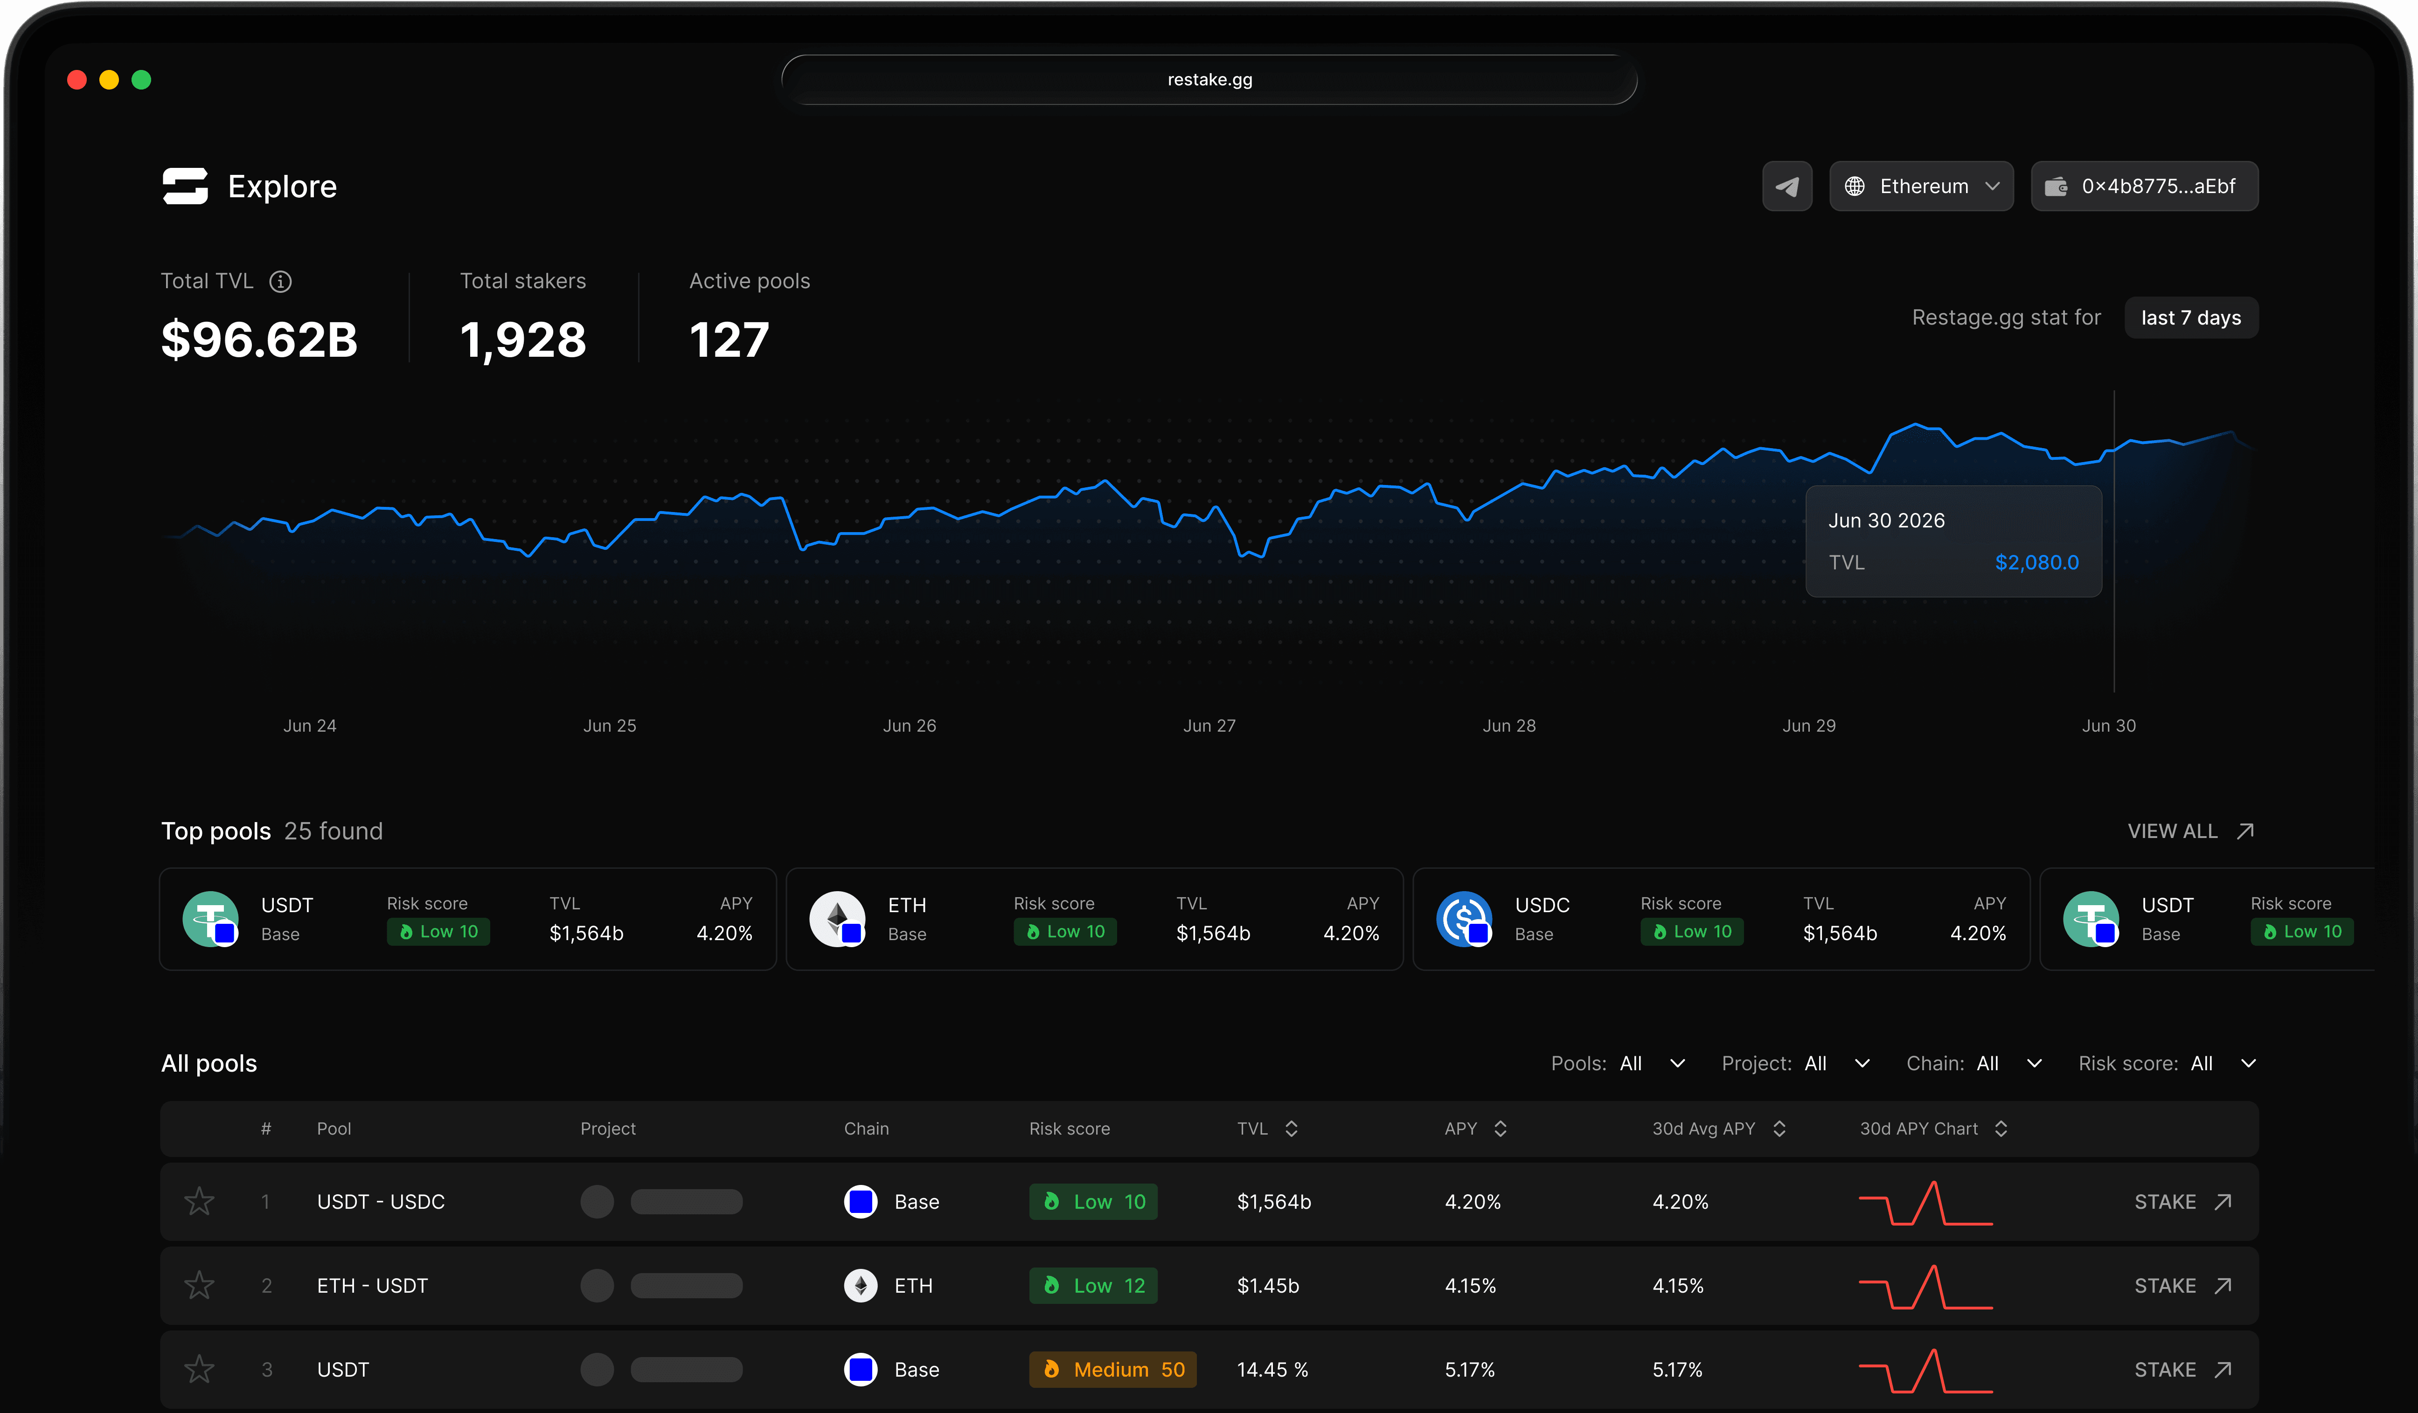Click the VIEW ALL arrow icon
Viewport: 2418px width, 1413px height.
point(2245,831)
